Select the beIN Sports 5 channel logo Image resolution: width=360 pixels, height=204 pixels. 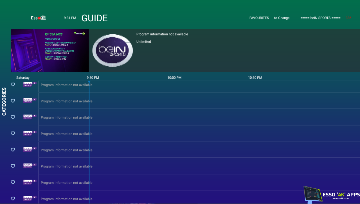[30, 117]
